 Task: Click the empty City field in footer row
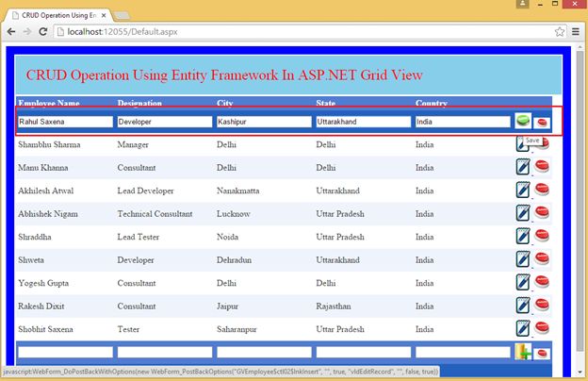[264, 352]
